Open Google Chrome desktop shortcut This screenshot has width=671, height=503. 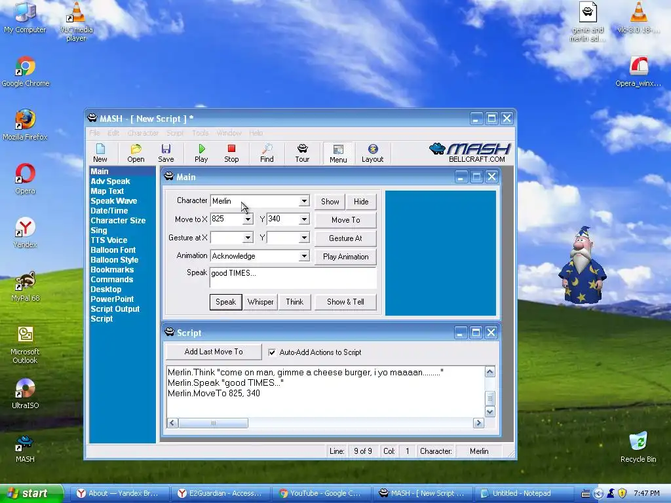click(x=26, y=71)
